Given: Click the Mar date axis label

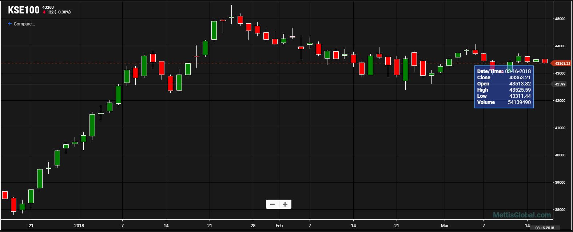Looking at the screenshot, I should tap(445, 226).
